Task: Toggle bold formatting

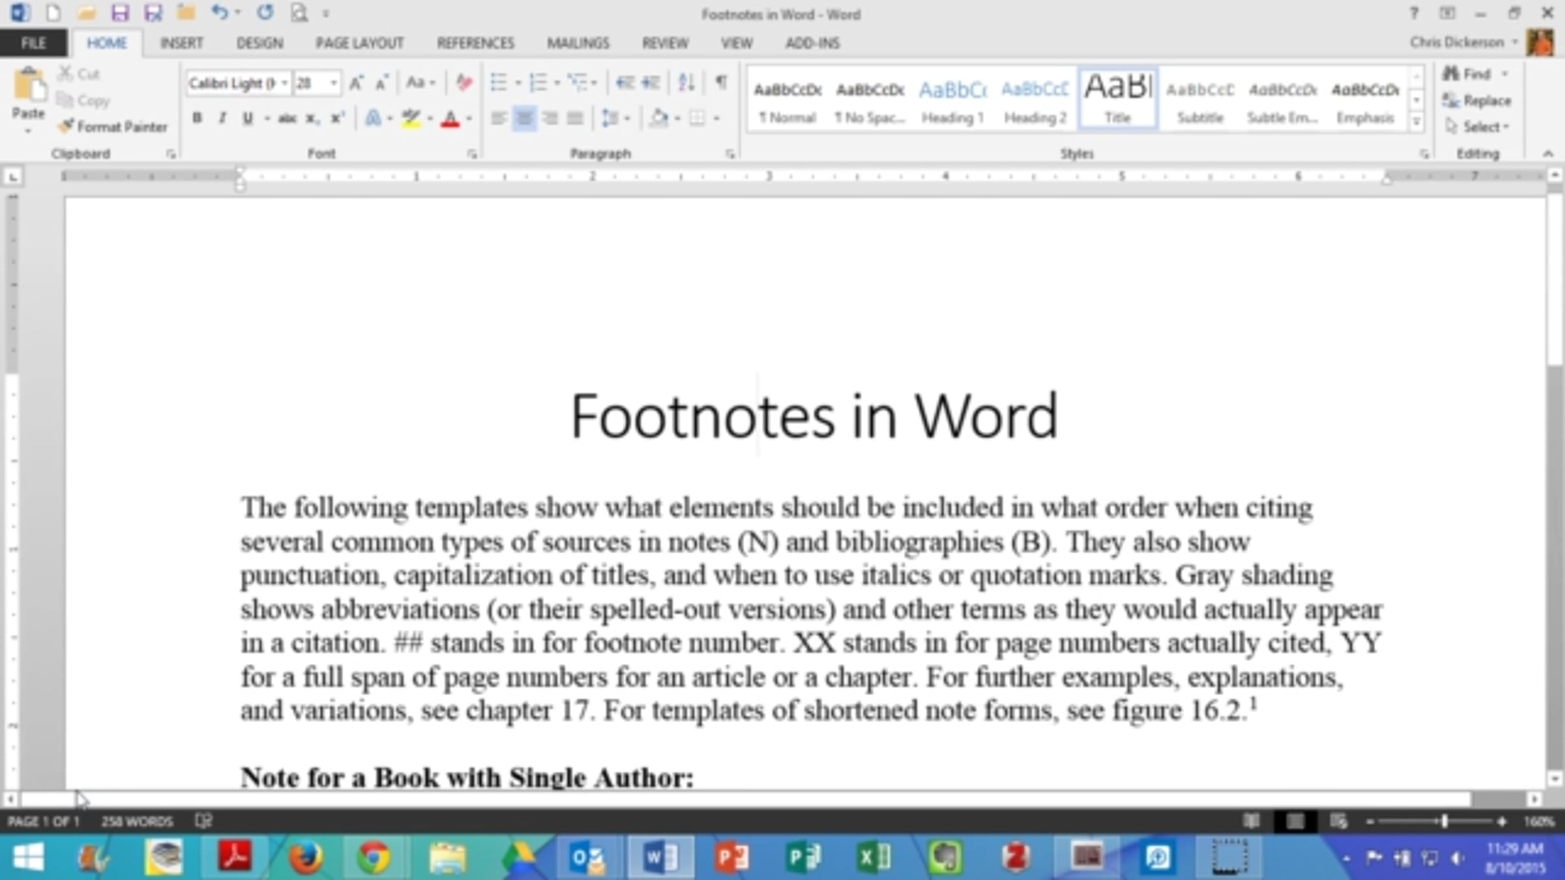Action: coord(196,118)
